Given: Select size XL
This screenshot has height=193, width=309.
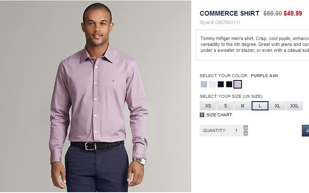Looking at the screenshot, I should tap(277, 106).
